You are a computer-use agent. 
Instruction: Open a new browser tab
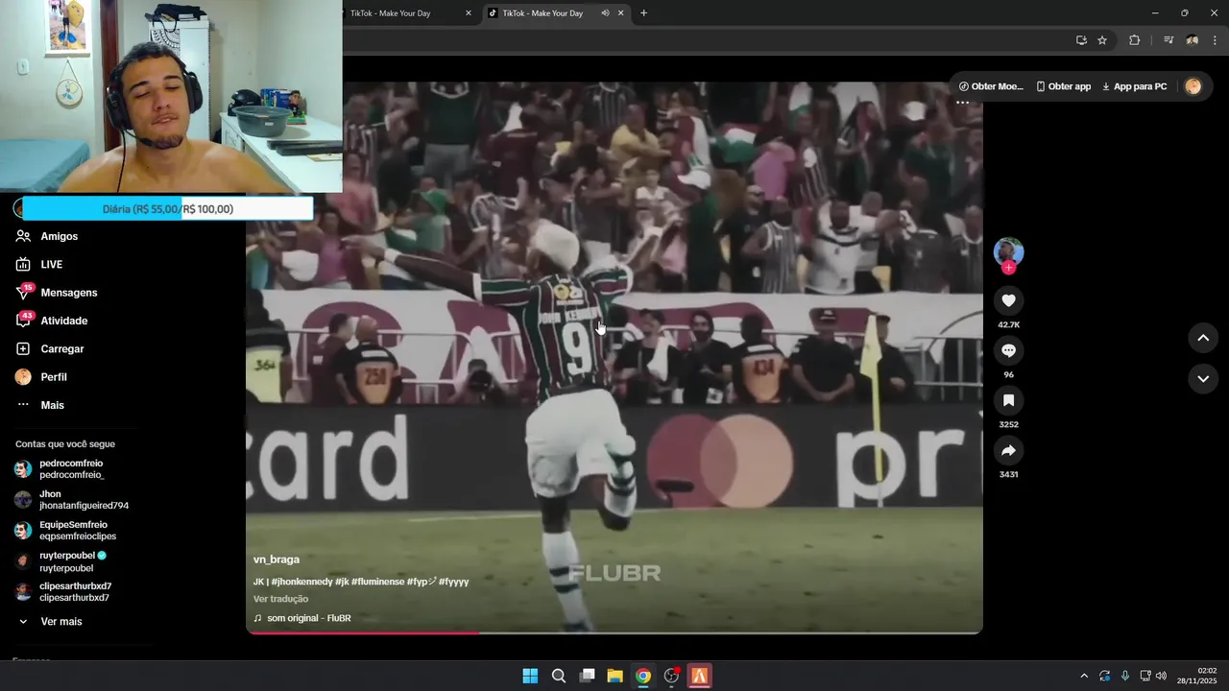pyautogui.click(x=643, y=13)
